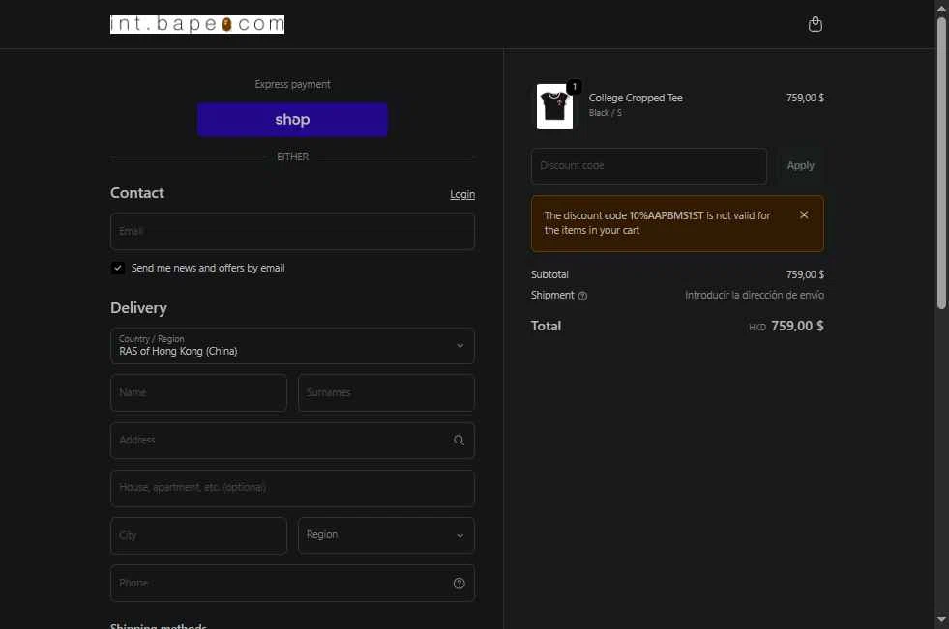Image resolution: width=949 pixels, height=629 pixels.
Task: Click the phone field help icon
Action: point(459,583)
